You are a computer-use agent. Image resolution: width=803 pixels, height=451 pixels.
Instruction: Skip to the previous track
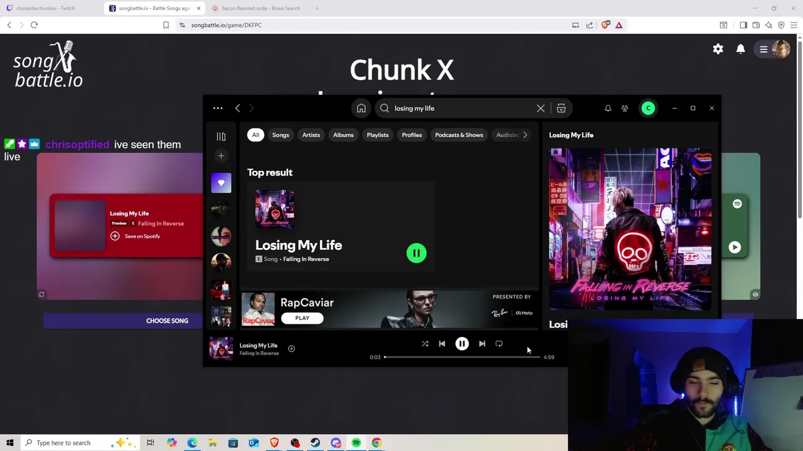point(442,344)
